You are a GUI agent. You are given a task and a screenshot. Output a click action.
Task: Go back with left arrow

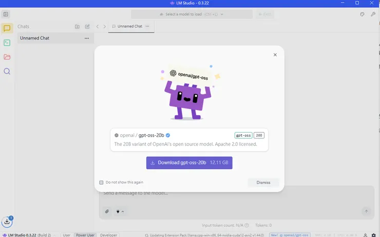(x=98, y=26)
